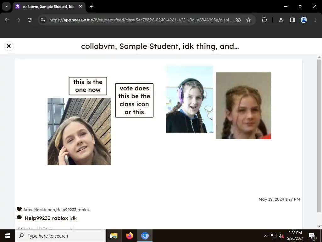Open File Explorer from the taskbar

point(114,236)
